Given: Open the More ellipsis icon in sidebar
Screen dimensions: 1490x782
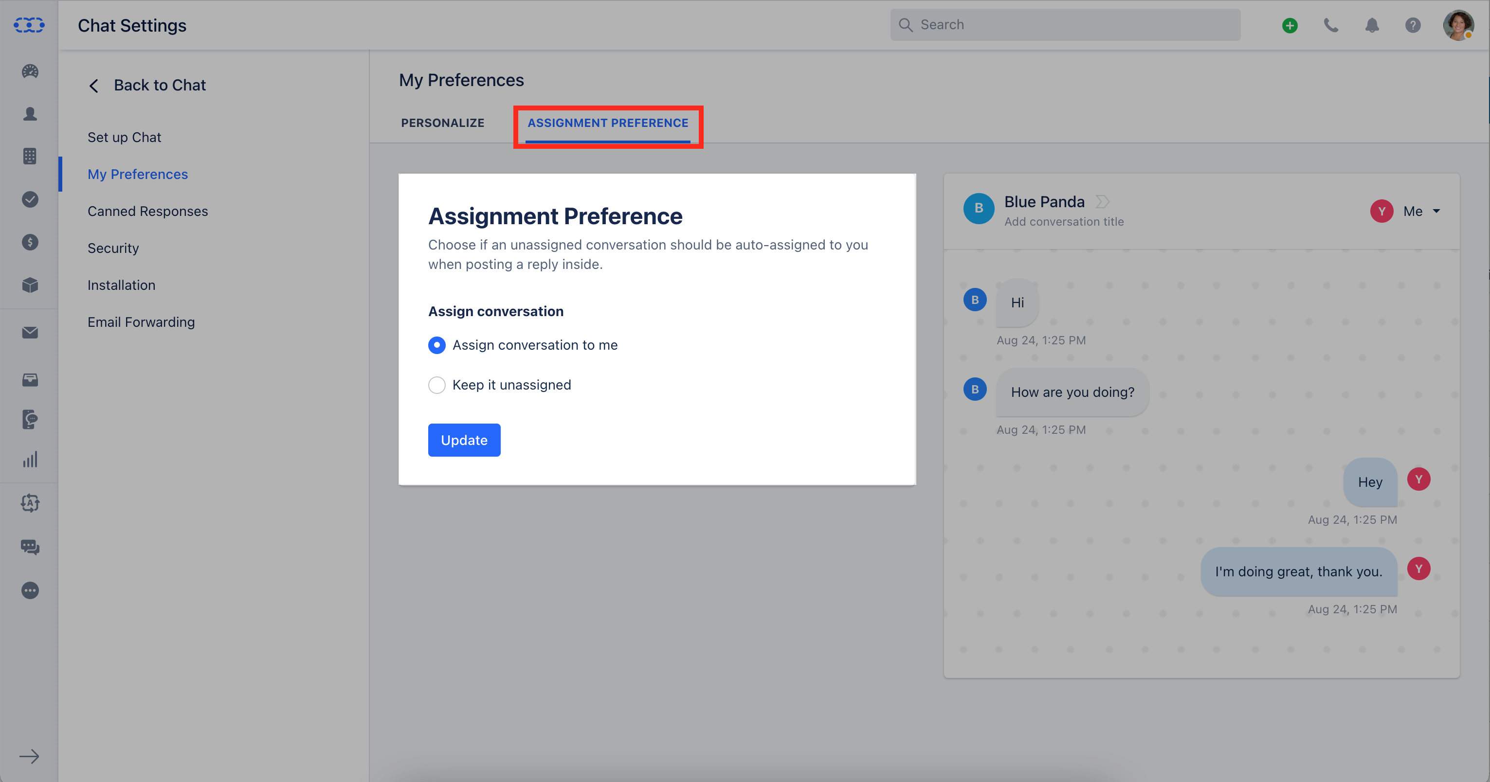Looking at the screenshot, I should click(x=30, y=590).
